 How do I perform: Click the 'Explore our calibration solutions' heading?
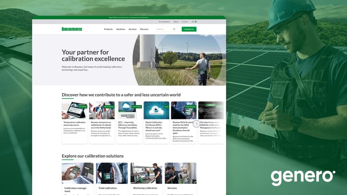click(92, 156)
